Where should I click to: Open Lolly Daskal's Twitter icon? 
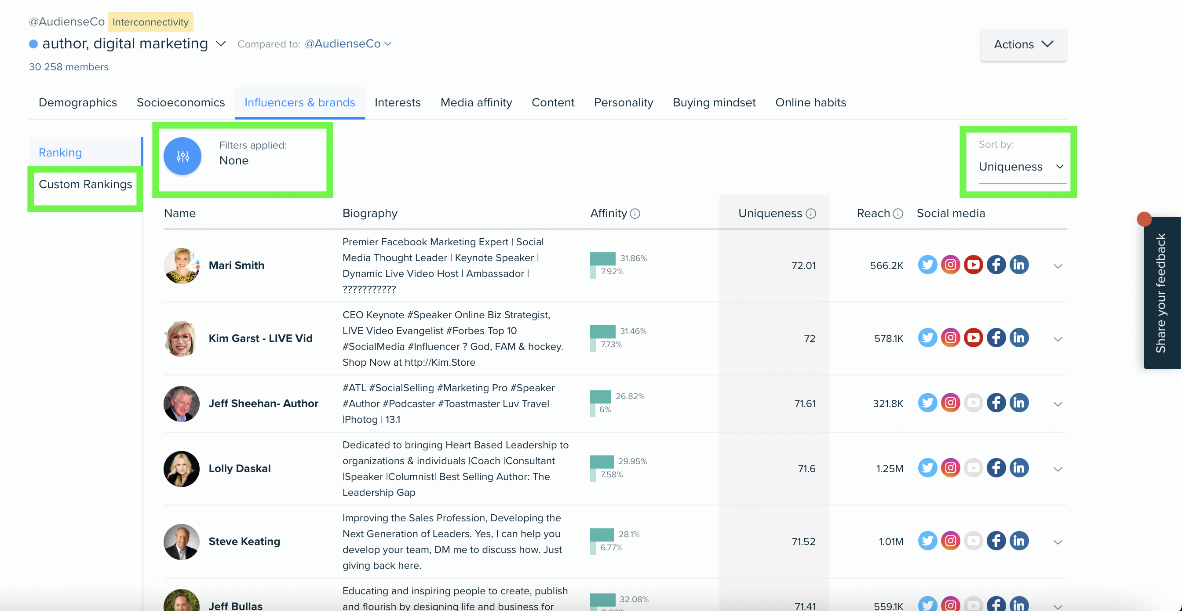927,468
